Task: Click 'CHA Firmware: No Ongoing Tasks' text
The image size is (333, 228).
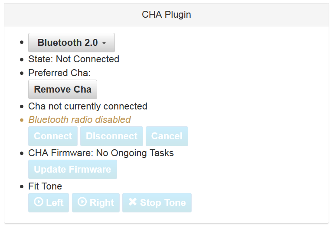Action: (x=101, y=153)
